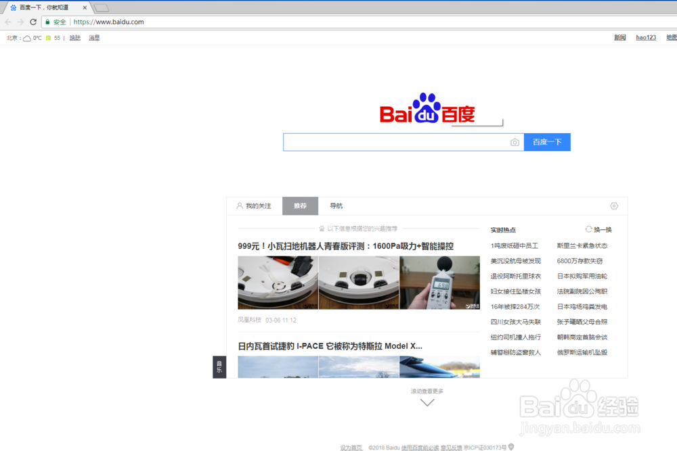
Task: Open hot topic 辅警掰防盗窗救人
Action: click(515, 352)
